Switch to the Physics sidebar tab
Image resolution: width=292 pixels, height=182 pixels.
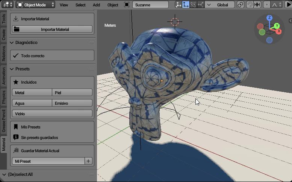(x=4, y=97)
